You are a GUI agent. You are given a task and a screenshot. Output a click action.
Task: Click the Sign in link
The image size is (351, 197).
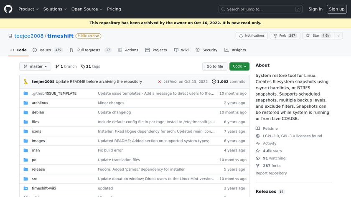click(x=315, y=9)
